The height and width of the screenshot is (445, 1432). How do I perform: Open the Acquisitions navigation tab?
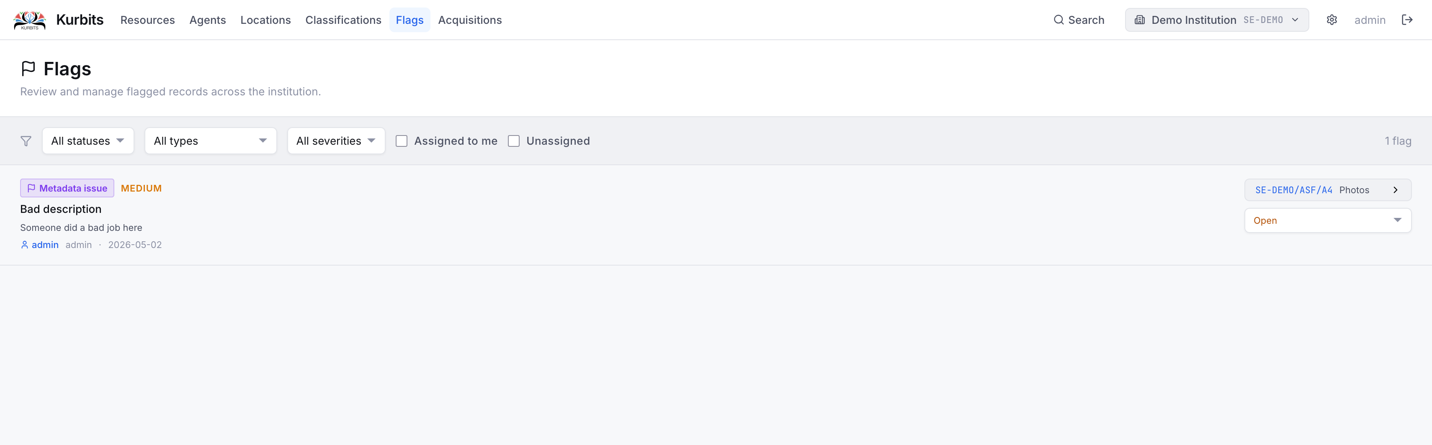coord(470,20)
